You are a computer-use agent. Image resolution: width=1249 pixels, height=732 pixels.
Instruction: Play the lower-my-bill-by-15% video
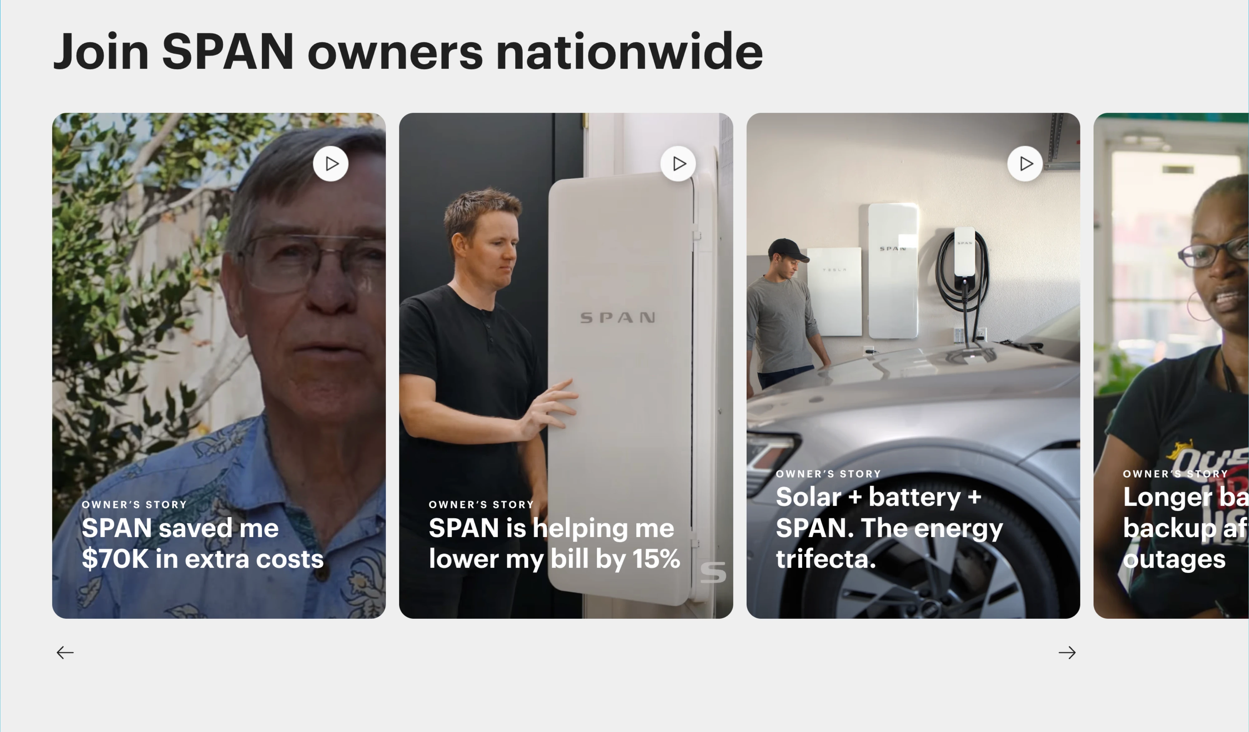[678, 163]
